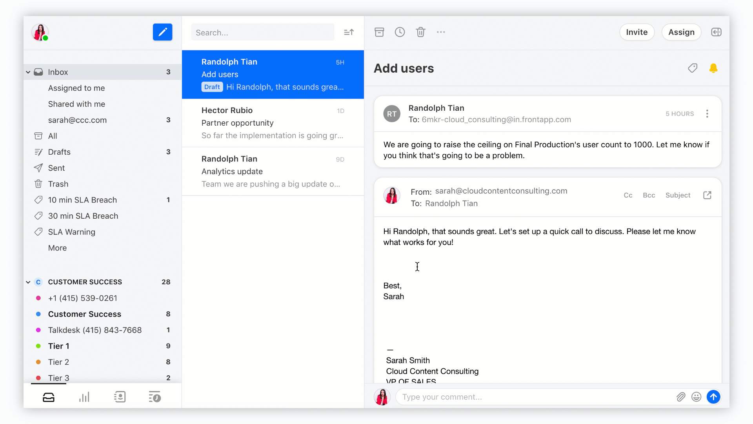
Task: Click the Assign button
Action: [681, 32]
